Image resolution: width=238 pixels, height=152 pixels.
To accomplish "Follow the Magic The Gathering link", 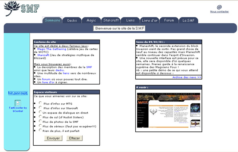I will click(52, 49).
